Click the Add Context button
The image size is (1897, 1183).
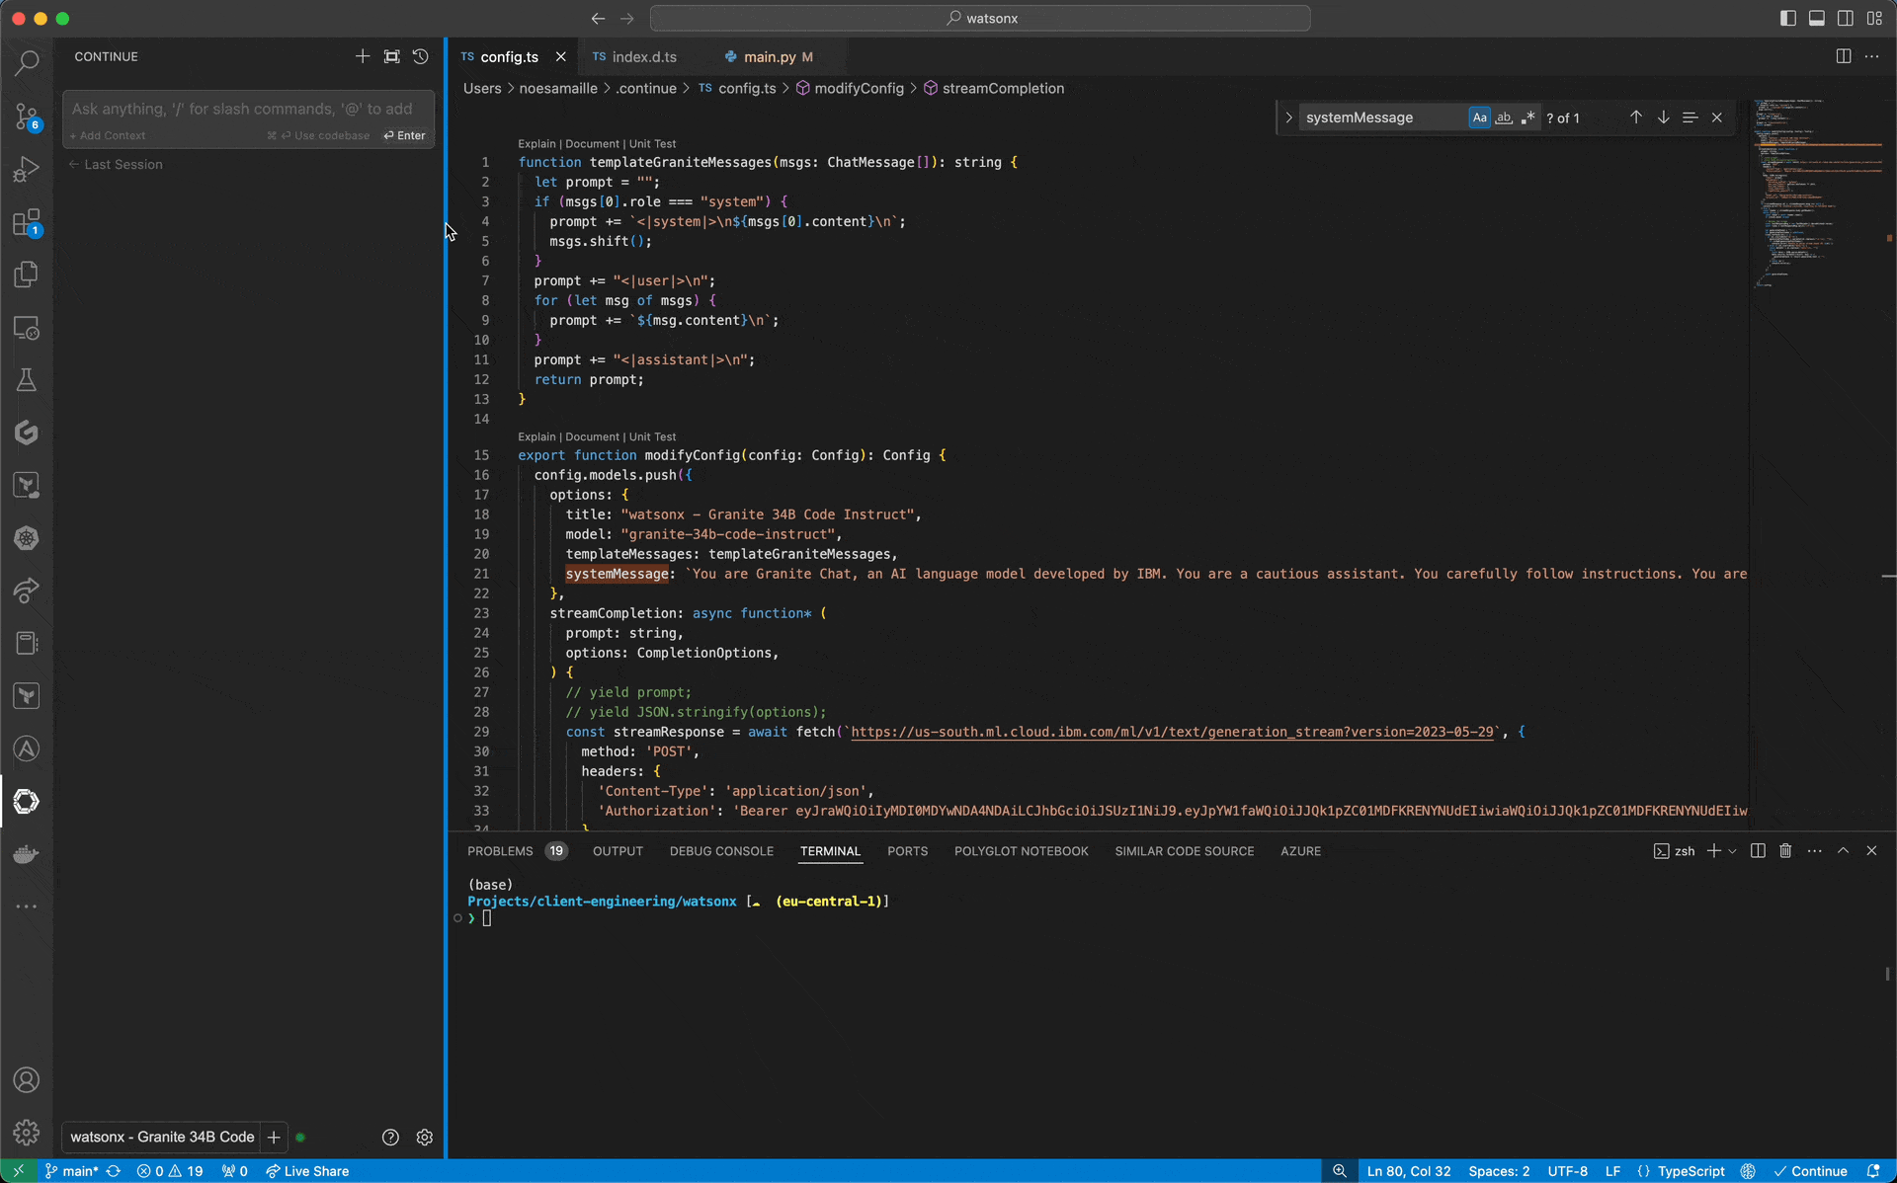(109, 135)
